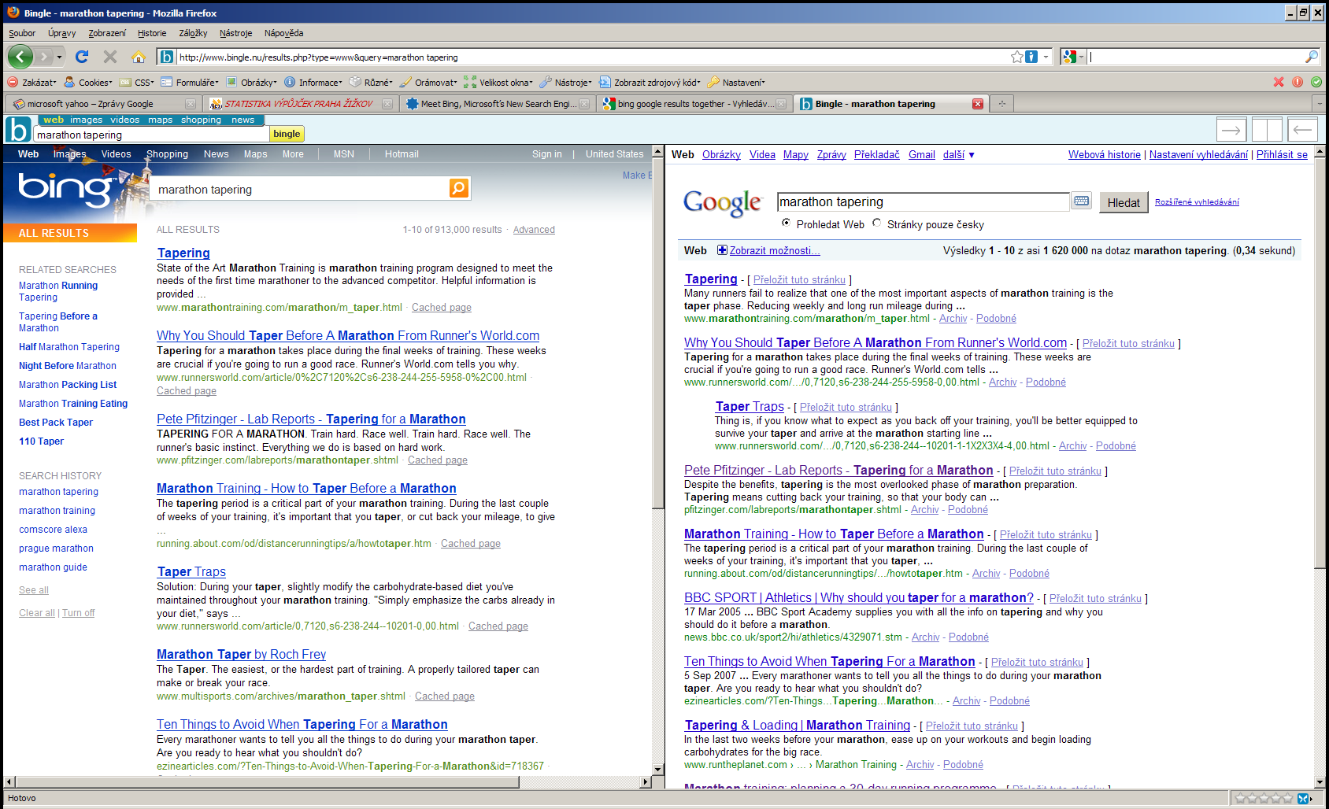Viewport: 1329px width, 809px height.
Task: Click the blue info icon in address bar
Action: click(1031, 57)
